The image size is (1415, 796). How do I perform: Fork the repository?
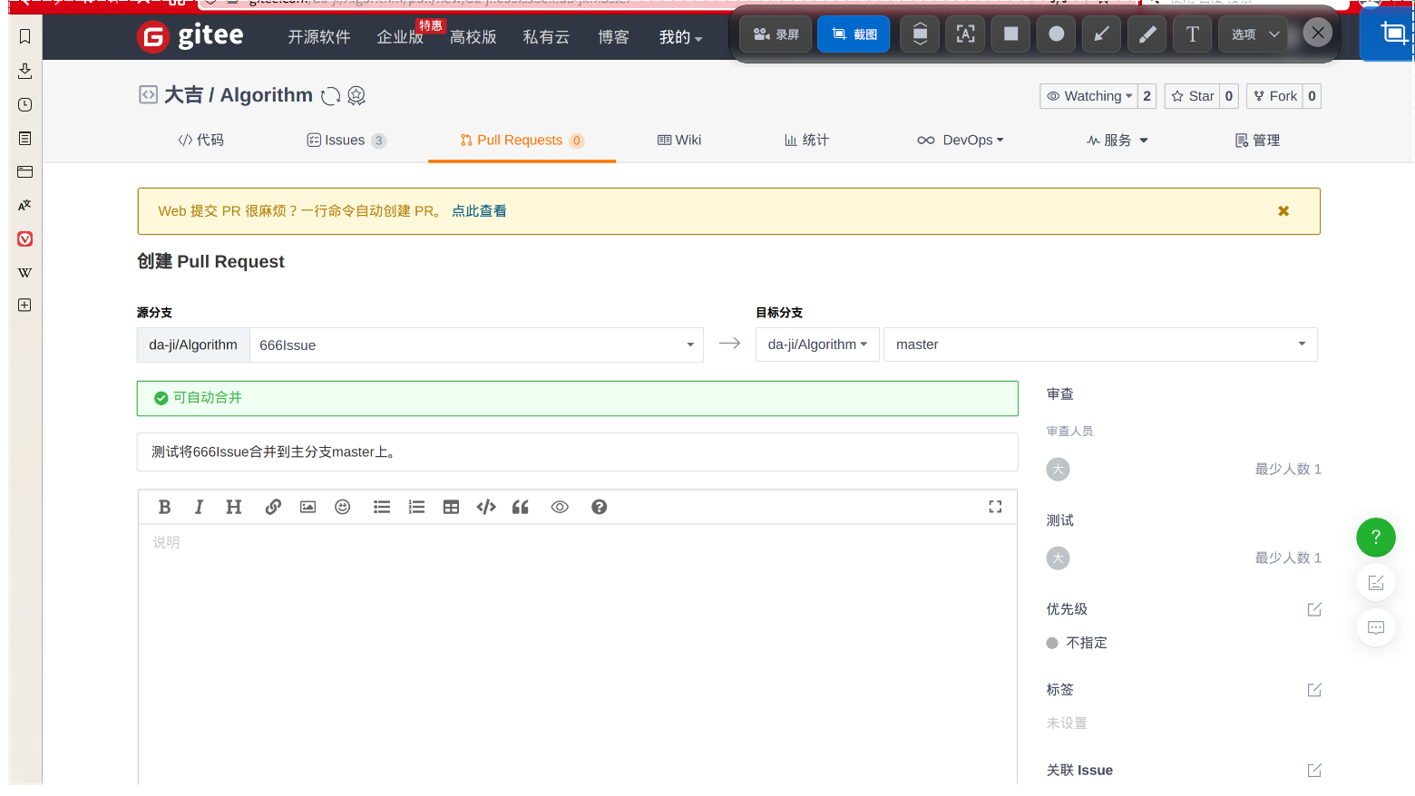pos(1275,96)
